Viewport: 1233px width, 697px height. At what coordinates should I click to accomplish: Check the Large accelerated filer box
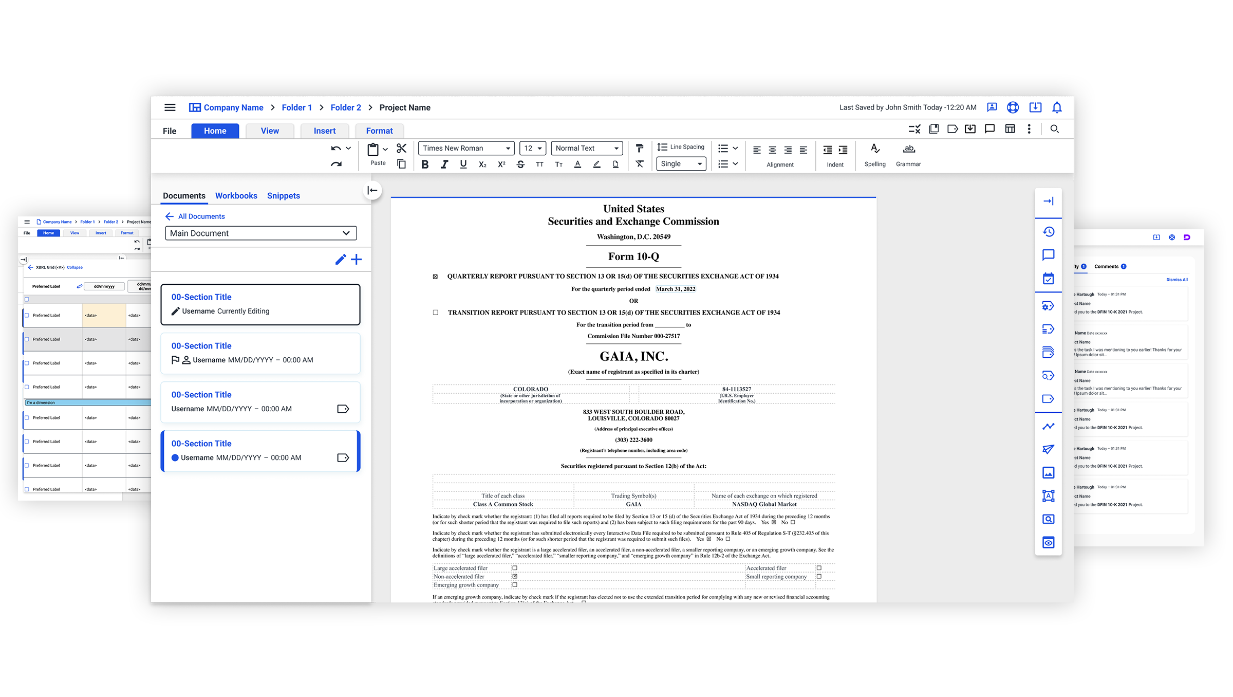tap(515, 568)
